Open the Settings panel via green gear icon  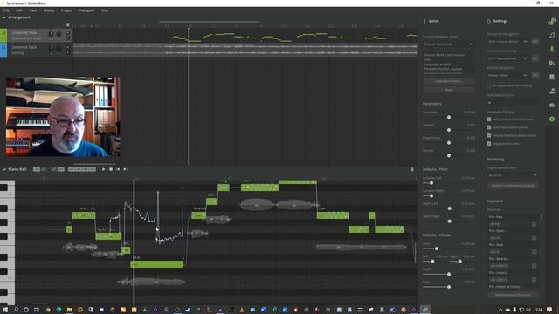[x=552, y=119]
